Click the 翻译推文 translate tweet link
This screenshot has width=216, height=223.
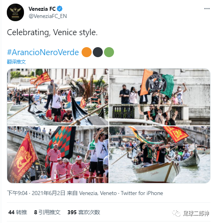[x=16, y=62]
